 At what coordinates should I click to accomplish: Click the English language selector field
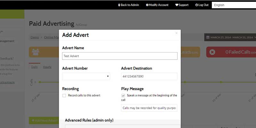pos(234,5)
